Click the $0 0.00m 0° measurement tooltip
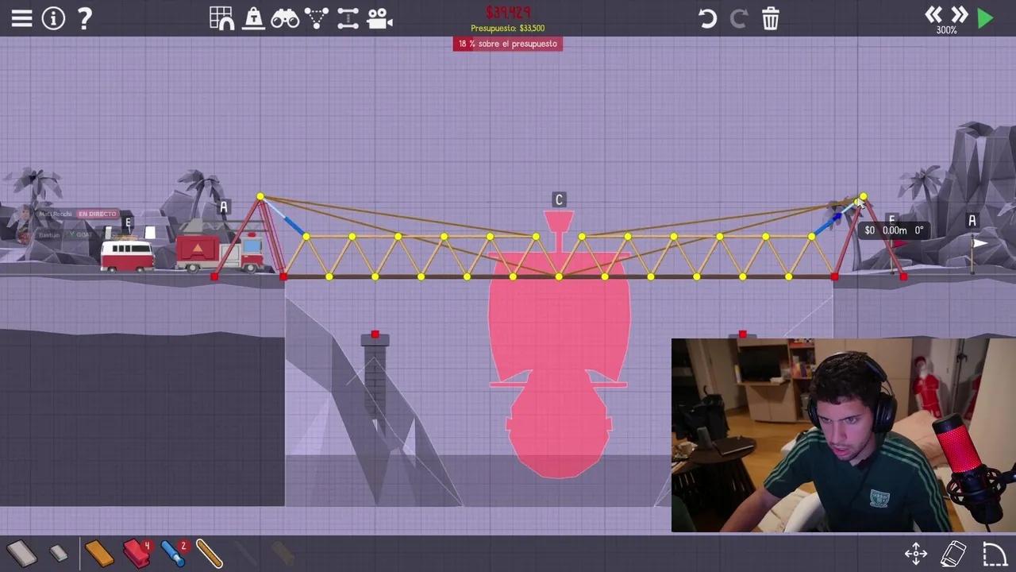Viewport: 1016px width, 572px height. coord(895,230)
